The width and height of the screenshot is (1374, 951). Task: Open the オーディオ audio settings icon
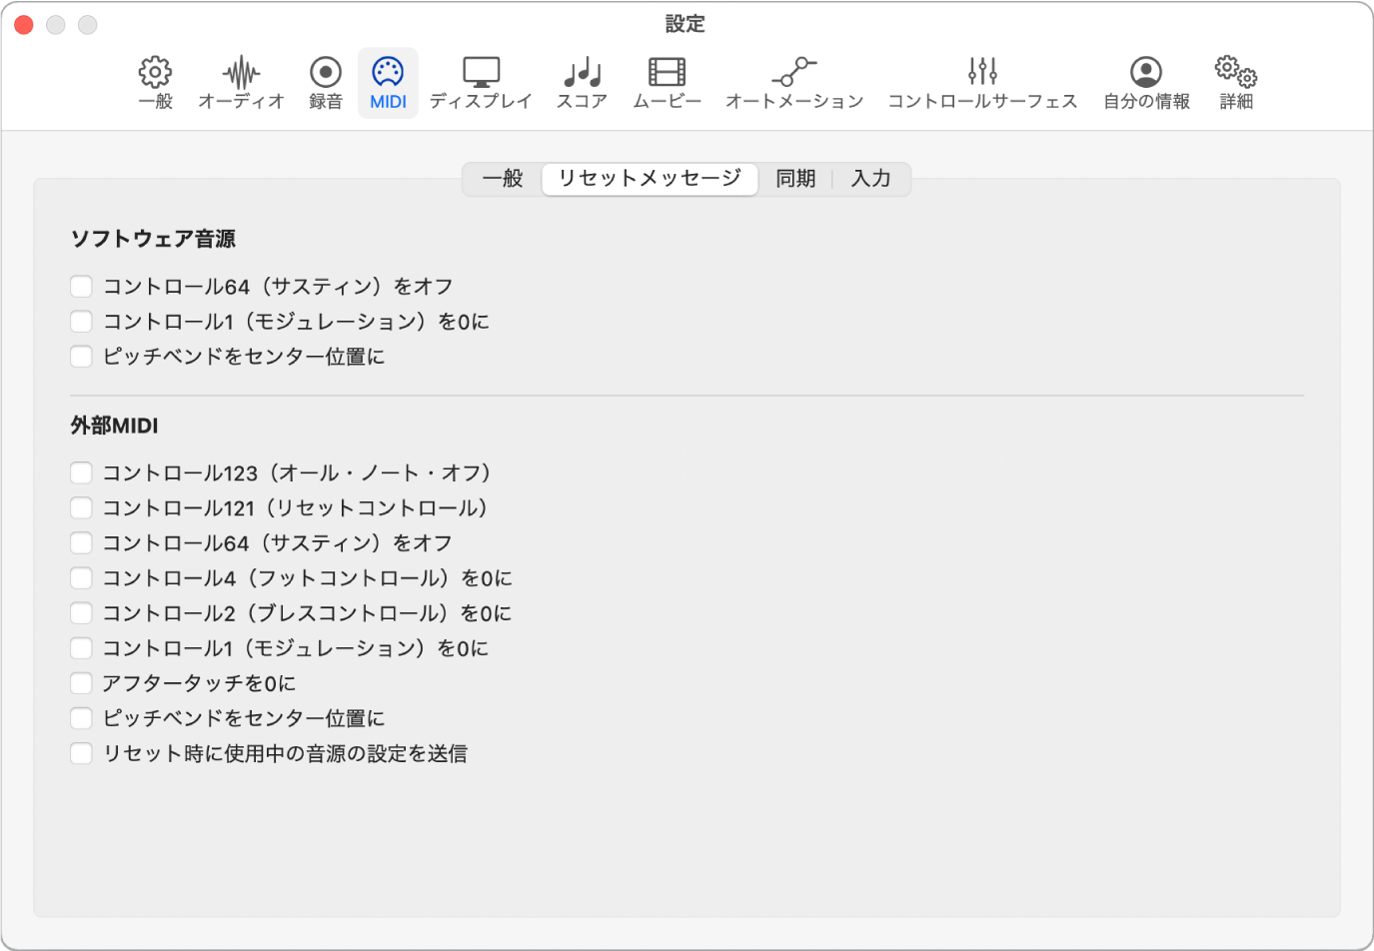coord(240,82)
